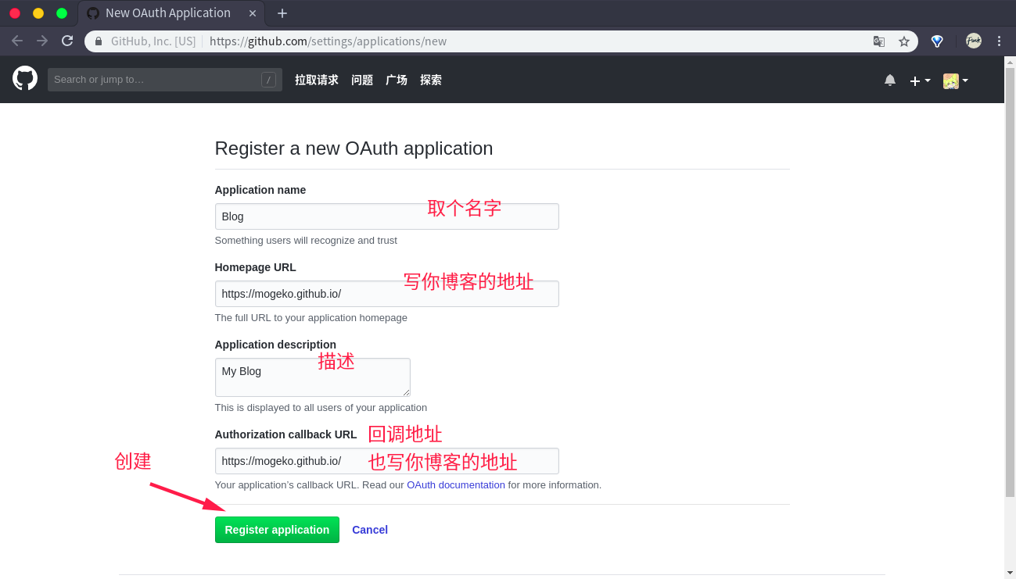Reload the page with the refresh icon

67,41
